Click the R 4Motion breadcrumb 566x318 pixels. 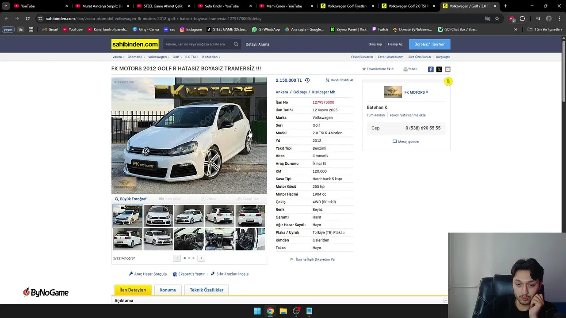210,57
